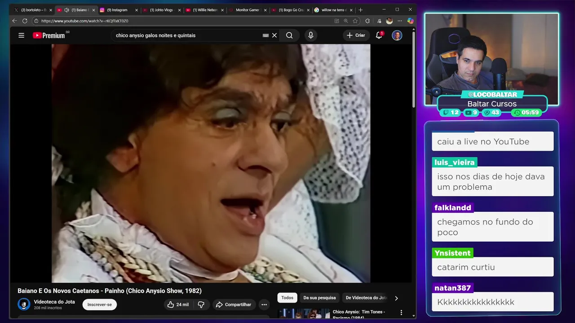Open the Copilot sidebar icon
The width and height of the screenshot is (575, 323).
410,21
